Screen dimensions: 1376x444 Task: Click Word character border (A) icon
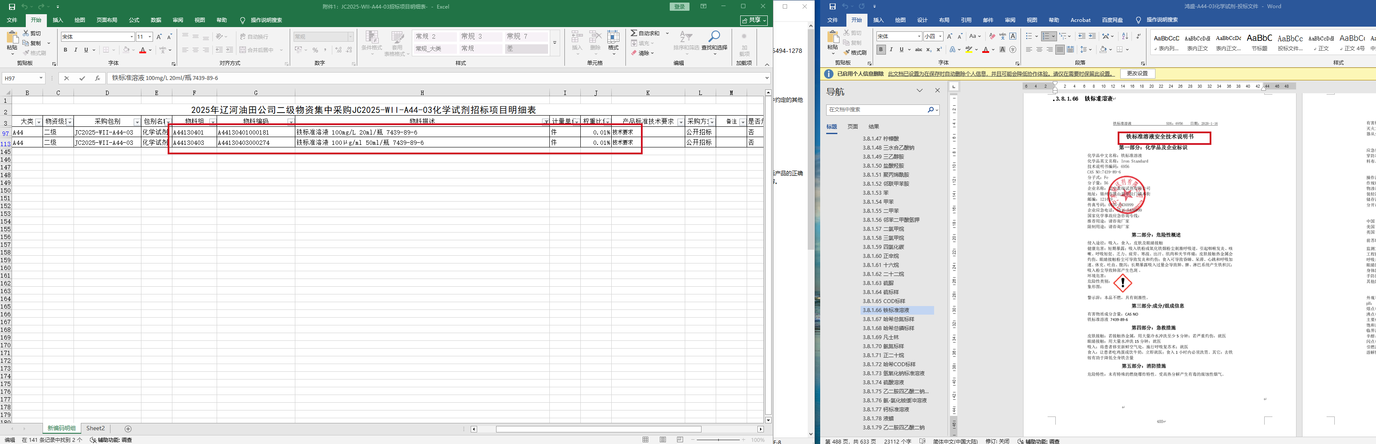point(1013,37)
